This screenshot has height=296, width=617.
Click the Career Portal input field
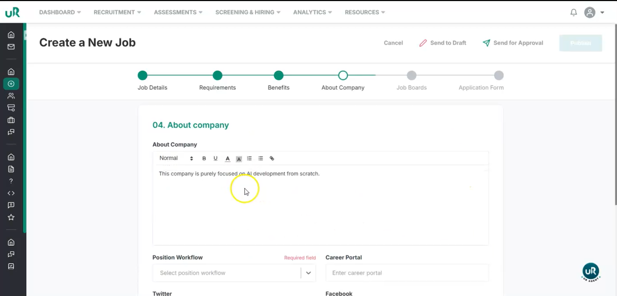[407, 273]
